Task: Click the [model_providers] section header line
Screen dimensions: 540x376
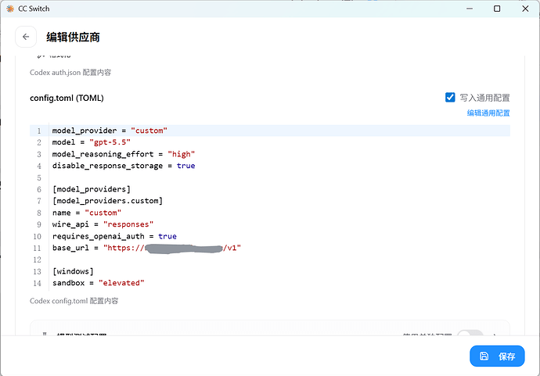Action: [92, 189]
